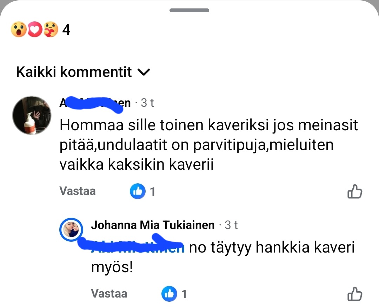Open the list of 4 reactions

tap(66, 30)
